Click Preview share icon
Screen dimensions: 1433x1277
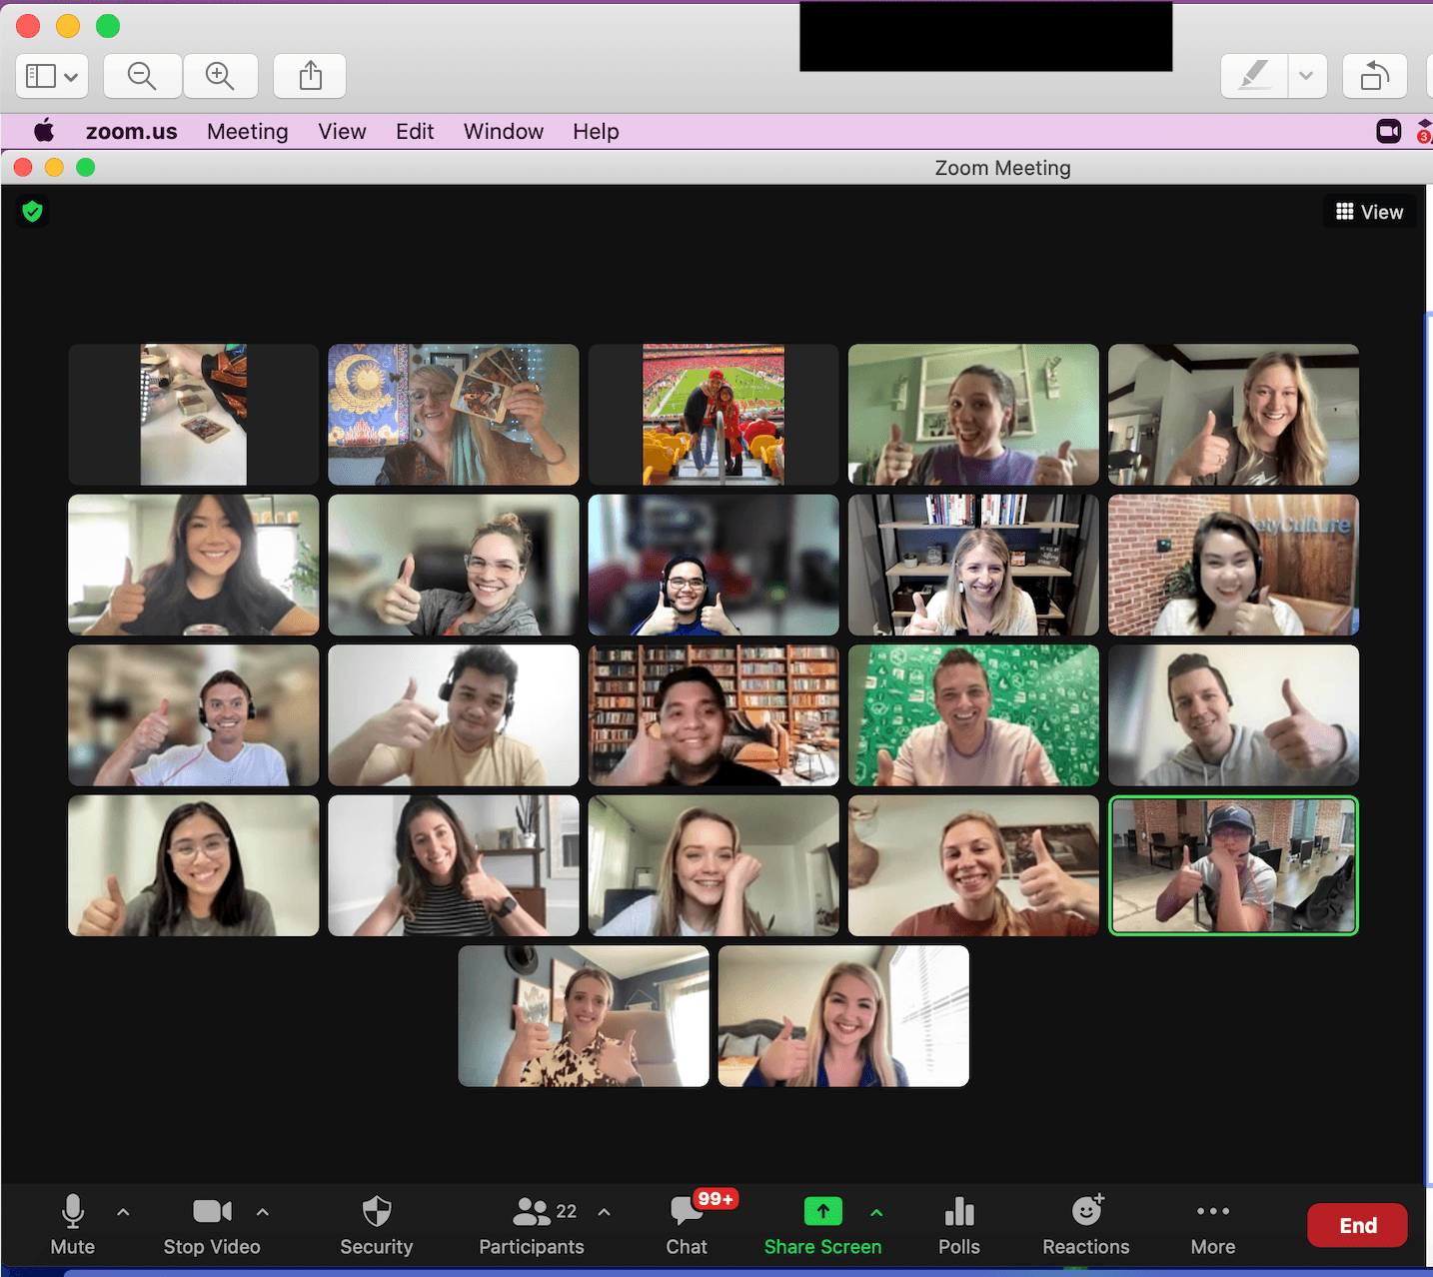pos(311,76)
